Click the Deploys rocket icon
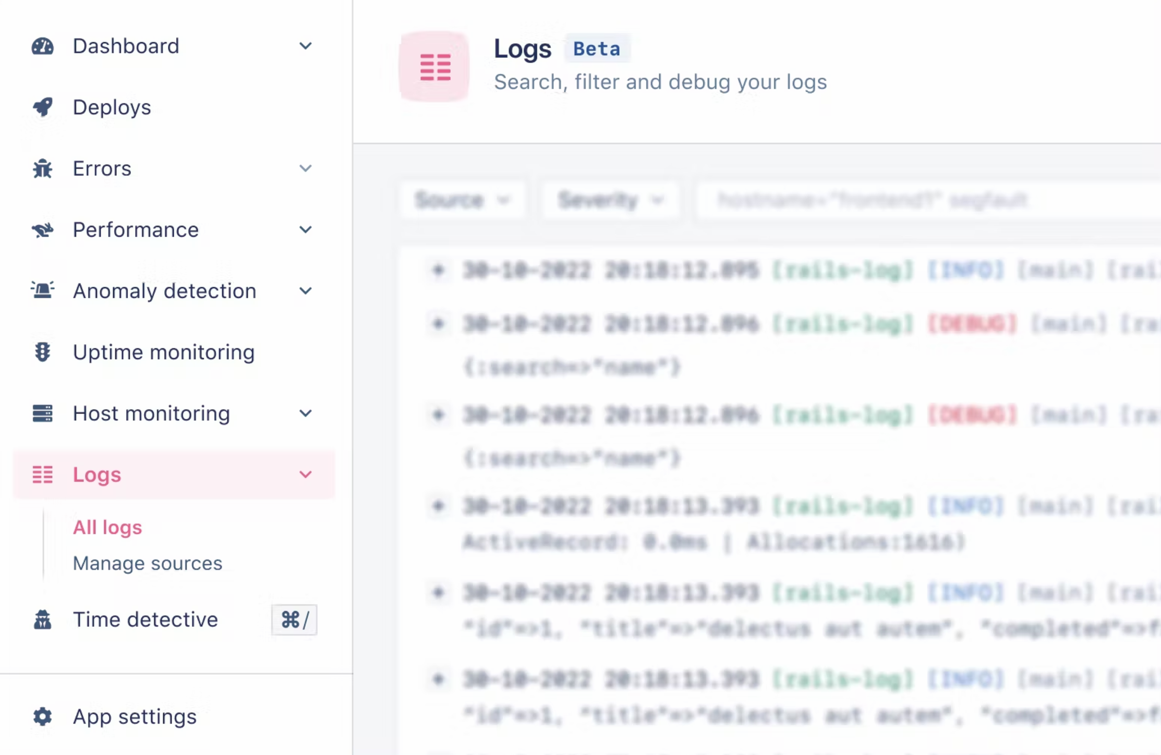The height and width of the screenshot is (755, 1161). tap(43, 107)
